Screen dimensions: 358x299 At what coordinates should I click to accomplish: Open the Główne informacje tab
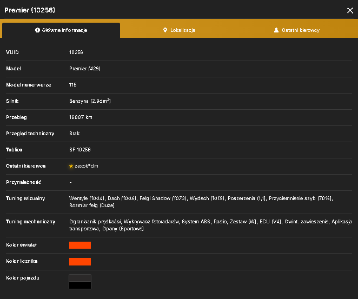(x=61, y=30)
